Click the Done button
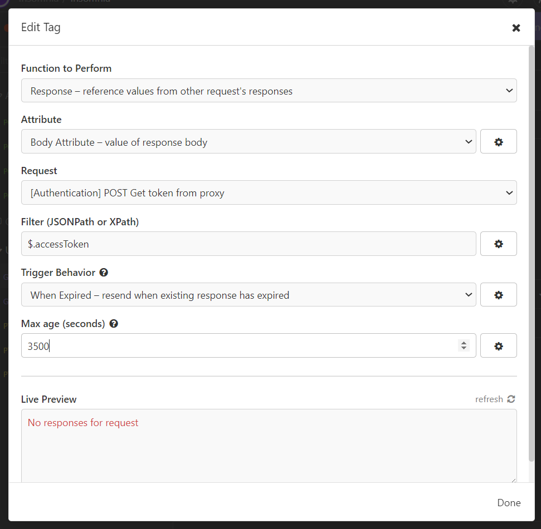The height and width of the screenshot is (529, 541). [x=508, y=502]
